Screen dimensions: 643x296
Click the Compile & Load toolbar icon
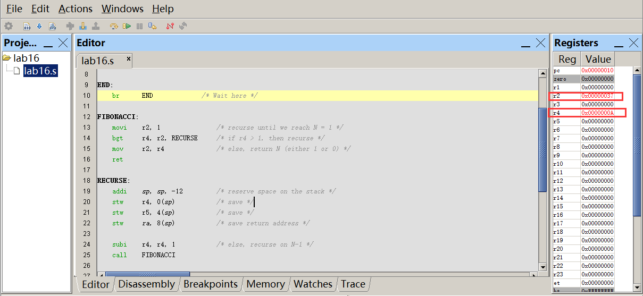click(52, 26)
